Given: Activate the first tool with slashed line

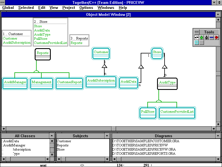Looking at the screenshot, I should coord(196,37).
